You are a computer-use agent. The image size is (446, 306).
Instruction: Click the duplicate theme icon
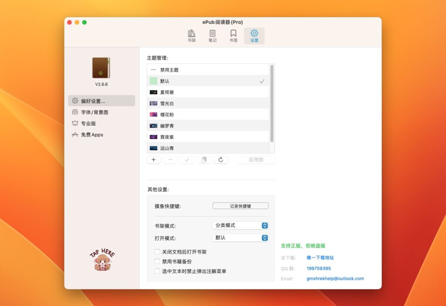pyautogui.click(x=204, y=160)
